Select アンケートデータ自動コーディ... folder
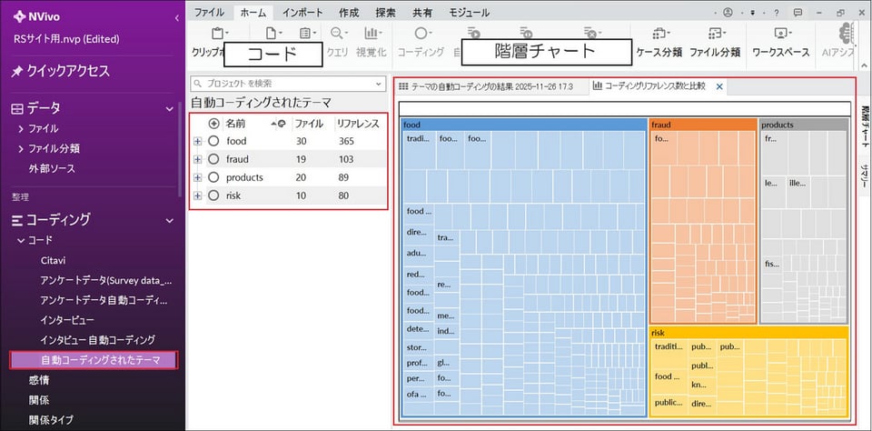 pyautogui.click(x=104, y=300)
